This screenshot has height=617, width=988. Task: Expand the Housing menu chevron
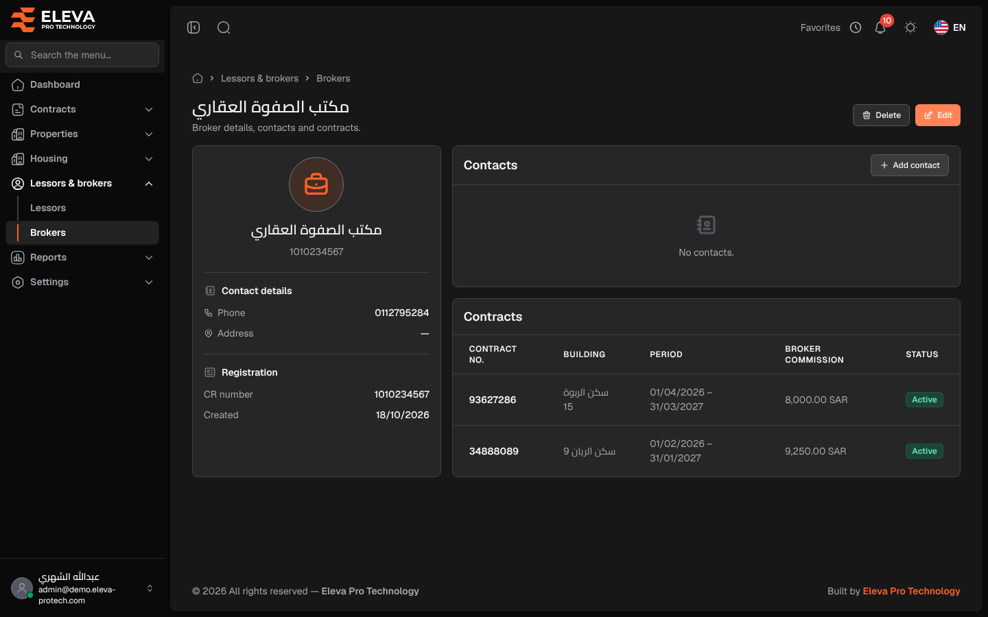tap(149, 158)
